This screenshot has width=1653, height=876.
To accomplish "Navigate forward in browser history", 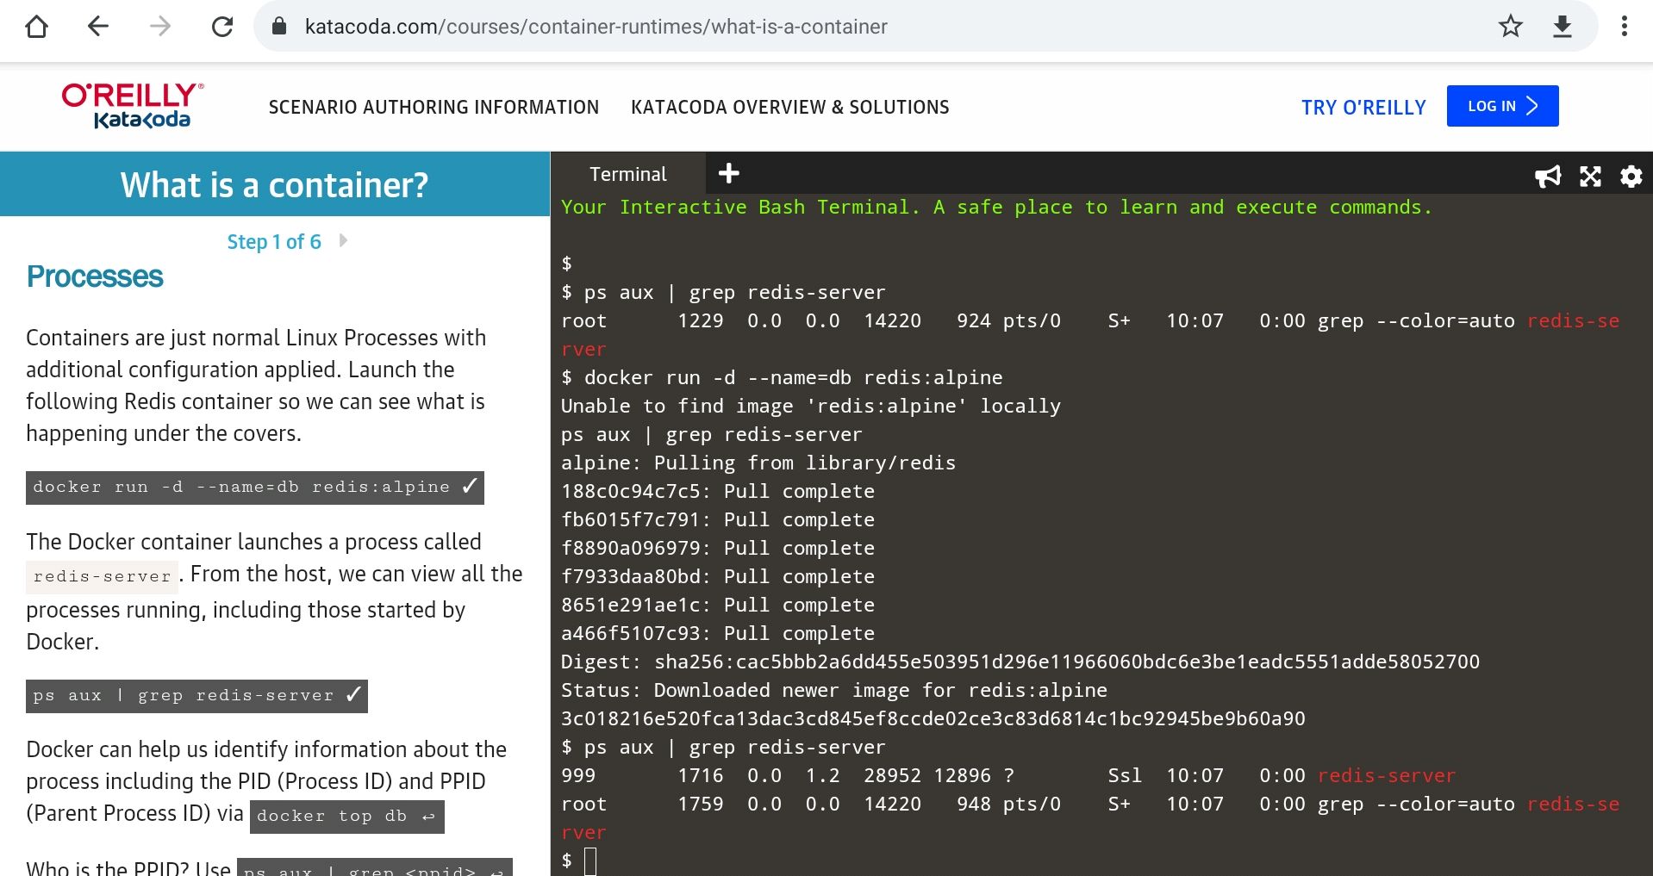I will coord(160,27).
